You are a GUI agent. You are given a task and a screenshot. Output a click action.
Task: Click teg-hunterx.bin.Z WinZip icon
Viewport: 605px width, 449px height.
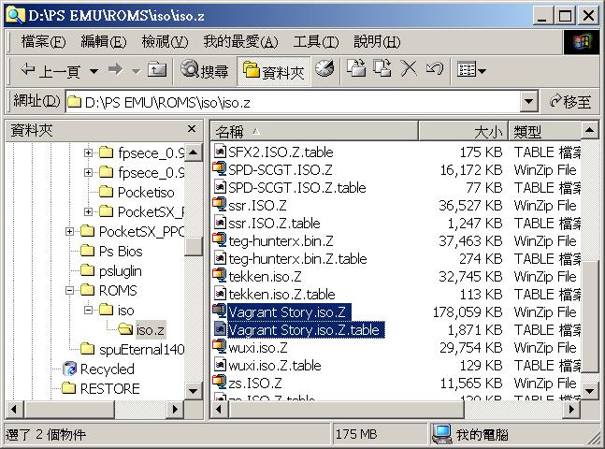tap(220, 239)
